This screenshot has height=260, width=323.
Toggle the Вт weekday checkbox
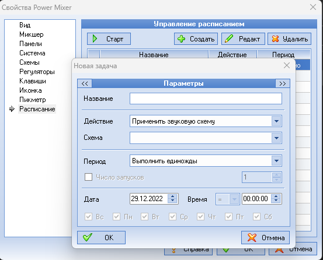pos(145,217)
